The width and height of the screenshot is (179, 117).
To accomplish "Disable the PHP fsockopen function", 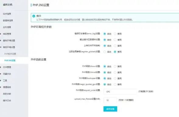I will click(x=115, y=79).
